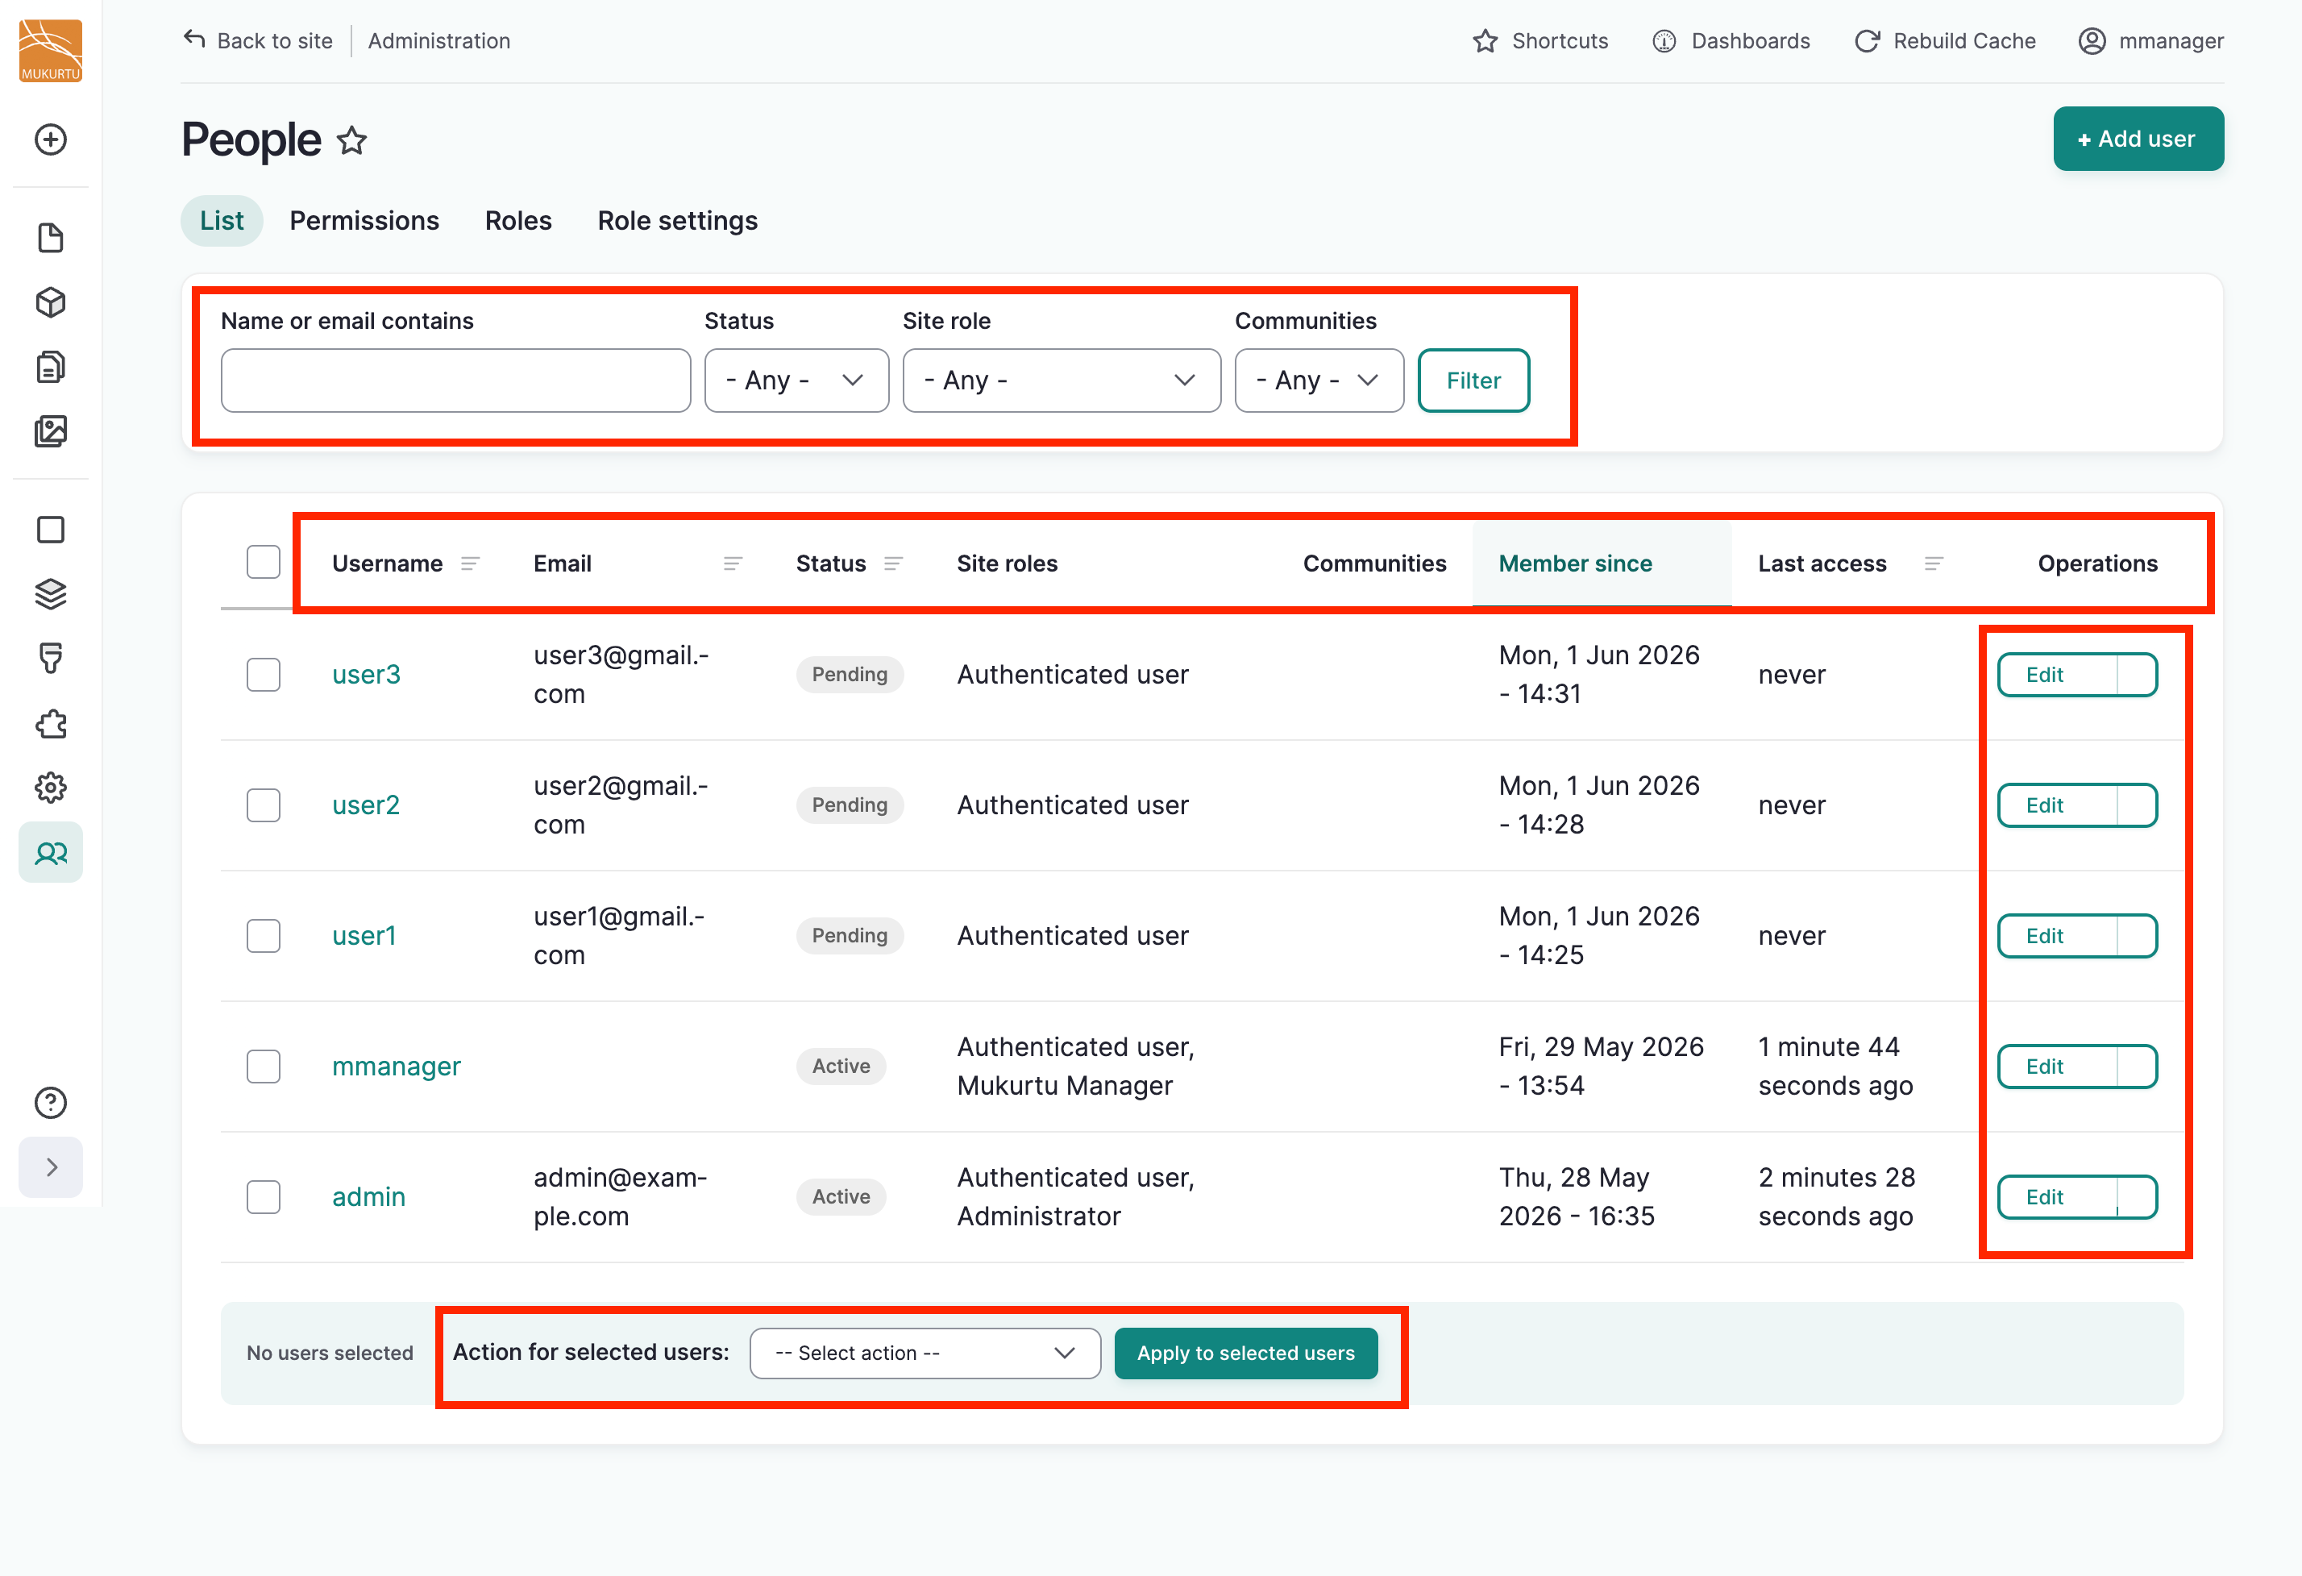Switch to the Role settings tab
Image resolution: width=2302 pixels, height=1576 pixels.
(678, 221)
